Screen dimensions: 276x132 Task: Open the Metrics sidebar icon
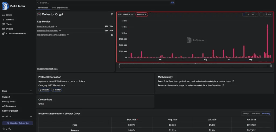point(4,20)
